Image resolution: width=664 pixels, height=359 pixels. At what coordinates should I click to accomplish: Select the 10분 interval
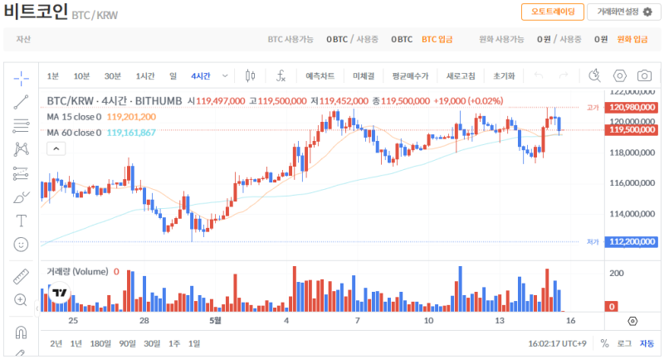click(x=81, y=76)
